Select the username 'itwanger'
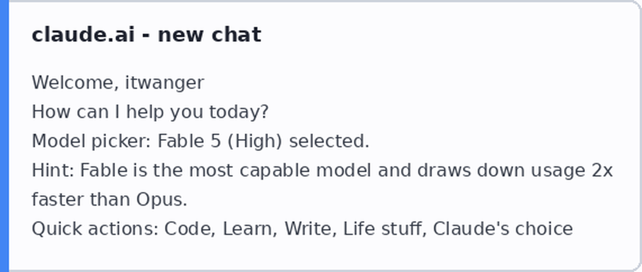642x272 pixels. click(164, 84)
